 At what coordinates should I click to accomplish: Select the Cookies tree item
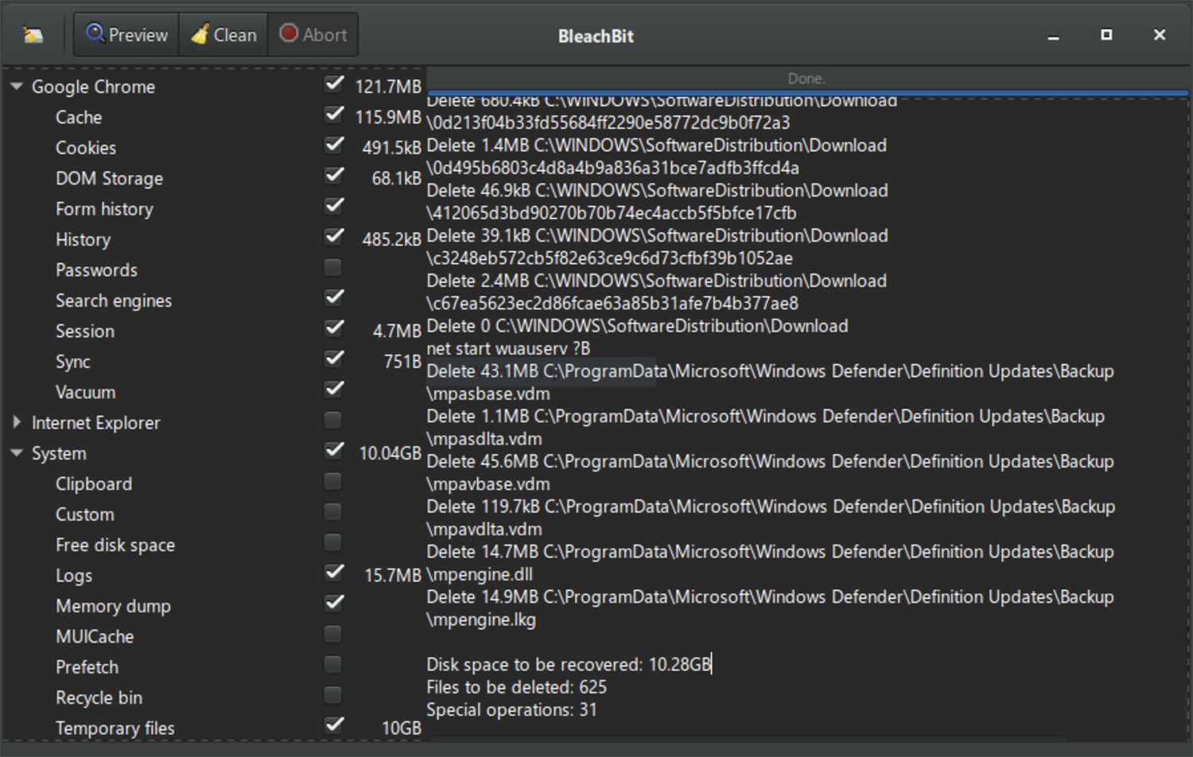(x=86, y=148)
